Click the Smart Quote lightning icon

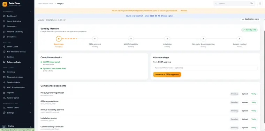(4, 47)
